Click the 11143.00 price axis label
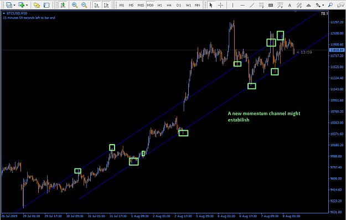 tap(337, 89)
